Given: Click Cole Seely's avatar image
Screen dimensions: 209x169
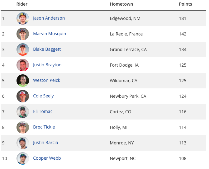Looking at the screenshot, I should pos(23,96).
